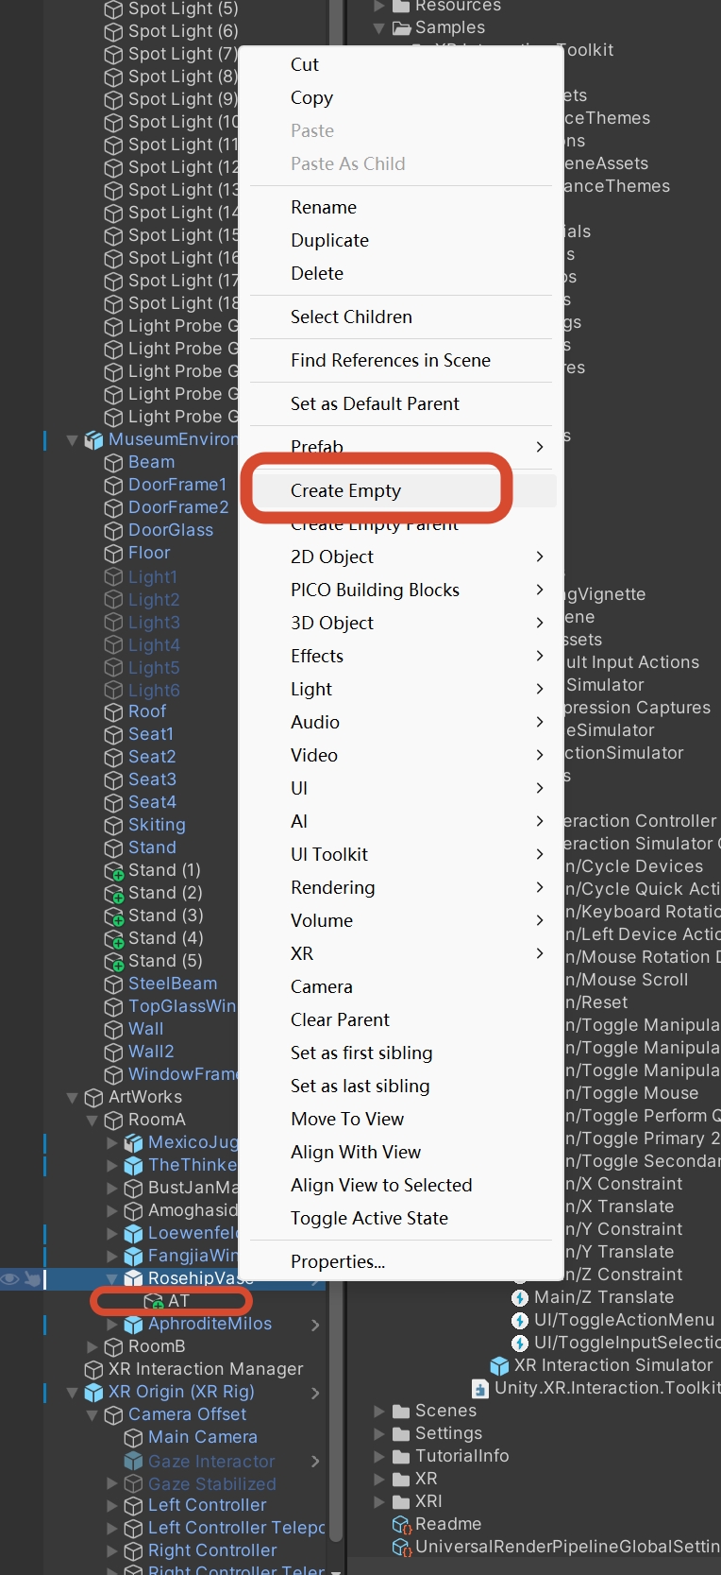Select the Right Controller hierarchy row
721x1575 pixels.
[x=211, y=1550]
